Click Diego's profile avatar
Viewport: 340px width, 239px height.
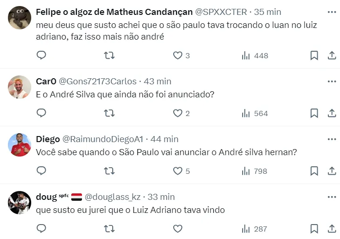20,145
